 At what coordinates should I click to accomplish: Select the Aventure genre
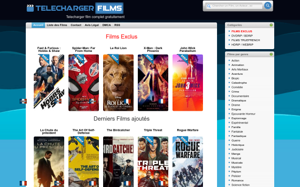point(237,74)
